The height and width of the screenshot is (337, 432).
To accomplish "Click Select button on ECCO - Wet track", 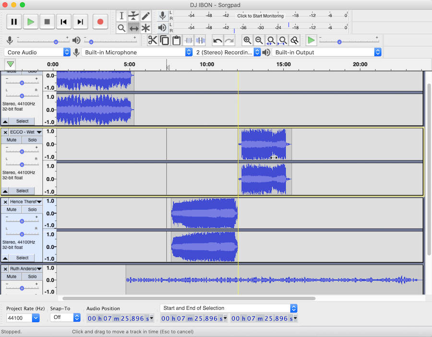I will 22,191.
